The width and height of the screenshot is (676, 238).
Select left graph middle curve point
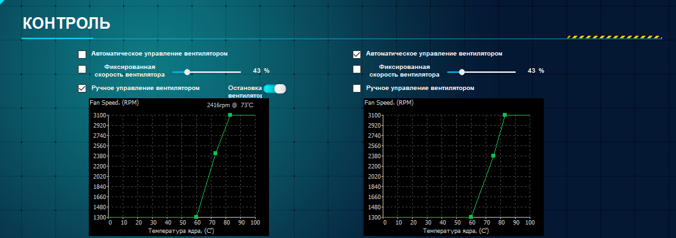point(215,153)
